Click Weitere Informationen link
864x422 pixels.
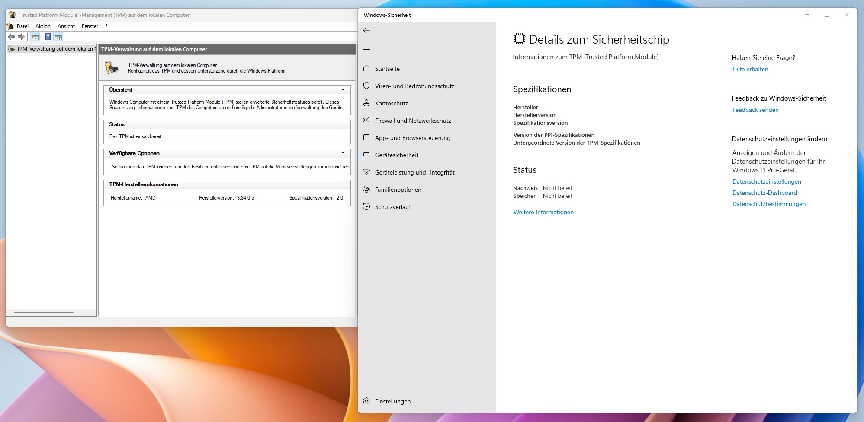(543, 212)
